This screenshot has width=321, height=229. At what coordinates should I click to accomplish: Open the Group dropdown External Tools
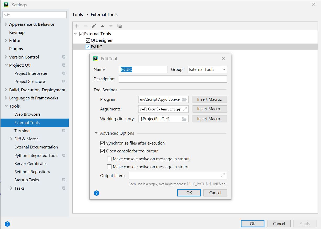pyautogui.click(x=207, y=70)
